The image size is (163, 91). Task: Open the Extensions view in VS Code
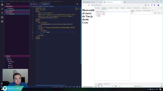[2, 21]
